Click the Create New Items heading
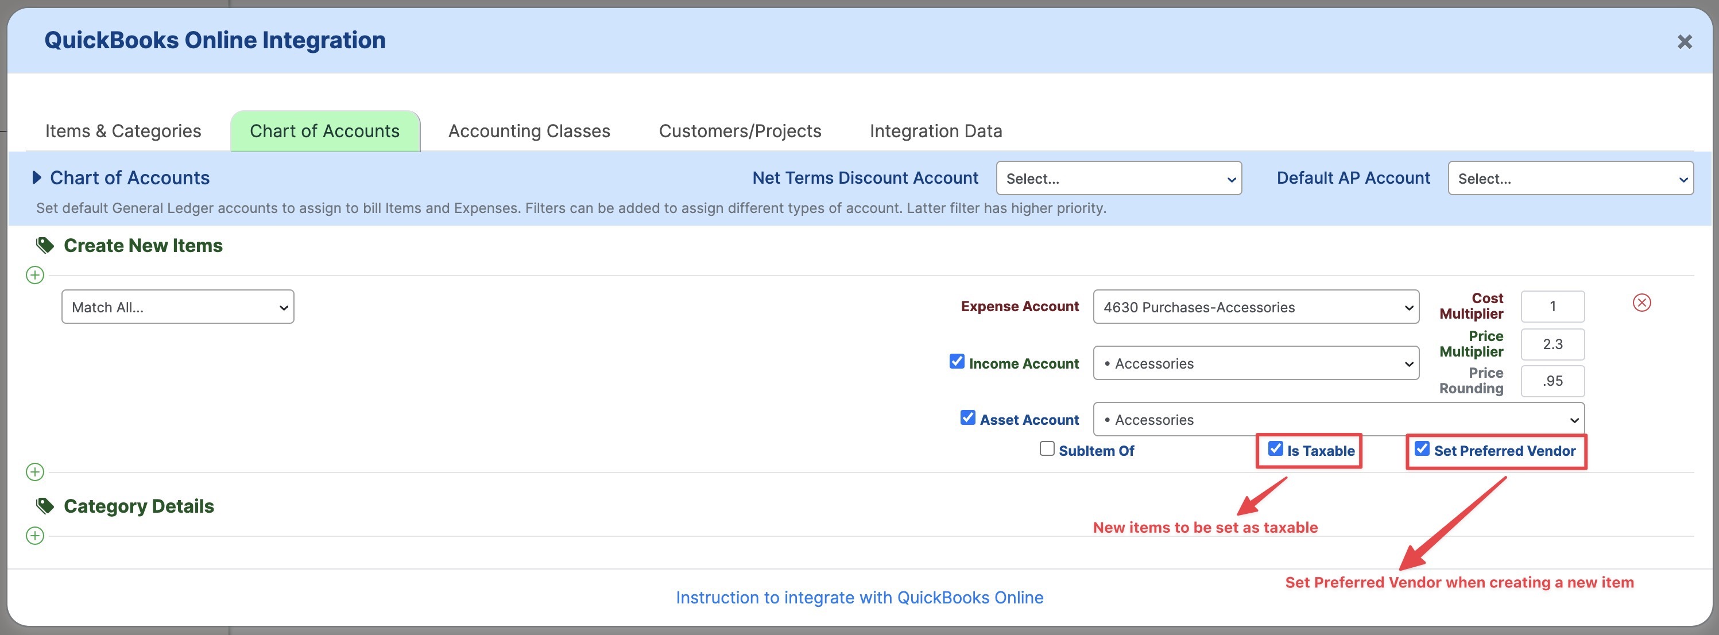1719x635 pixels. coord(143,246)
